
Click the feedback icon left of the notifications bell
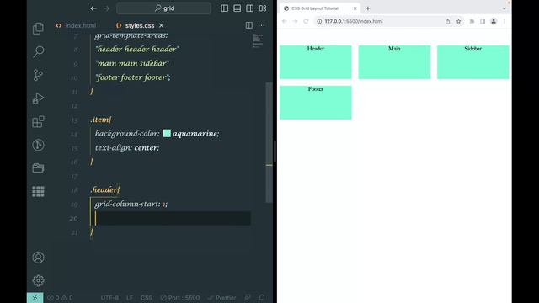pyautogui.click(x=248, y=297)
